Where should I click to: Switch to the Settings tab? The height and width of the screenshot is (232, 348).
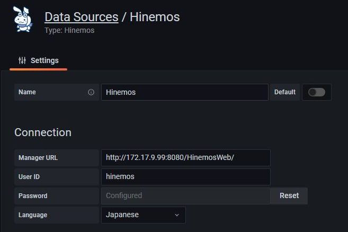tap(38, 60)
